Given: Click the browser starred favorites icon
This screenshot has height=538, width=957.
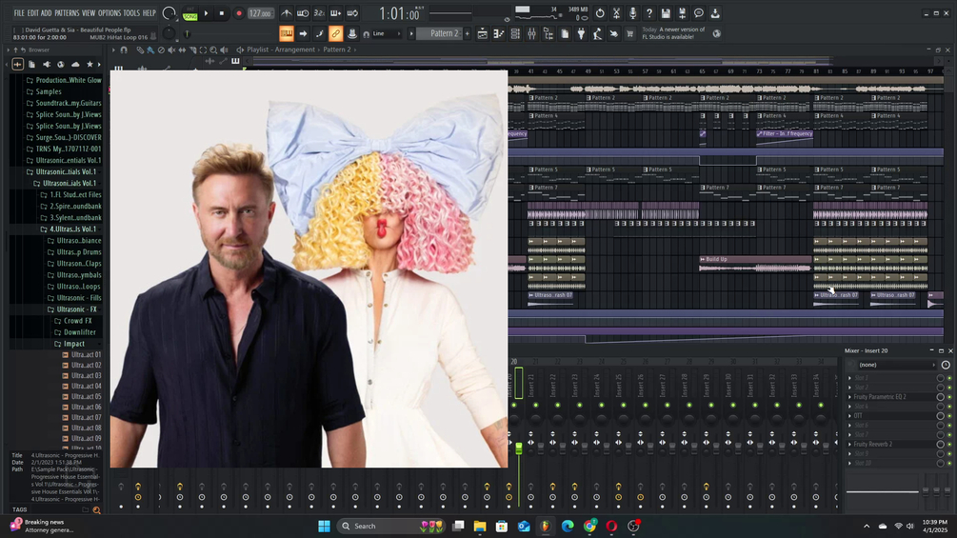Looking at the screenshot, I should (90, 64).
